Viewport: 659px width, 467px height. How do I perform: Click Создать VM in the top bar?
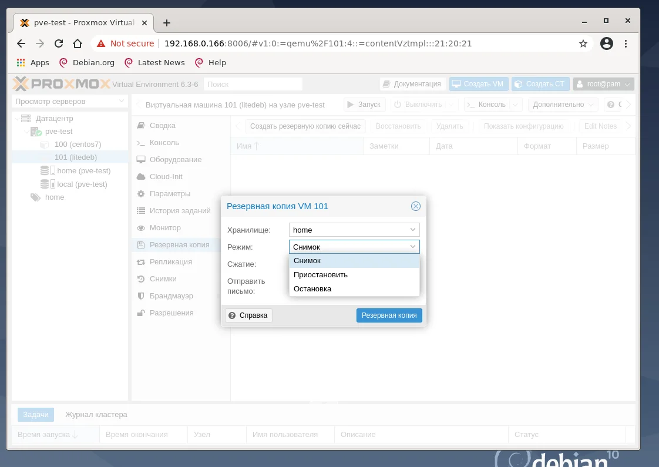click(x=479, y=83)
